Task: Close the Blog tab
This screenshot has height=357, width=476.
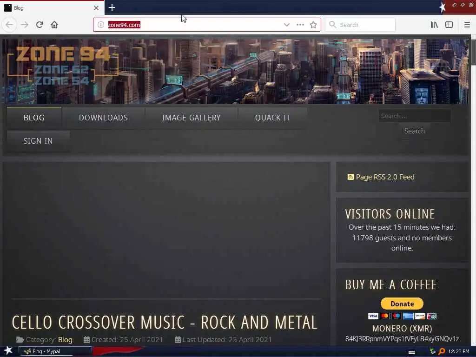Action: tap(96, 8)
